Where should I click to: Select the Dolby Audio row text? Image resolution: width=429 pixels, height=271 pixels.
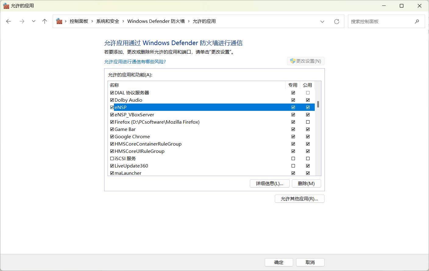coord(128,100)
